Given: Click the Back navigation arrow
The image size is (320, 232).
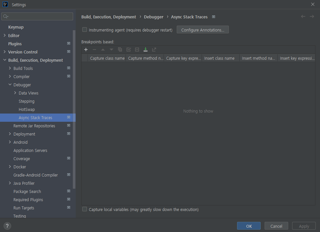Looking at the screenshot, I should [303, 16].
